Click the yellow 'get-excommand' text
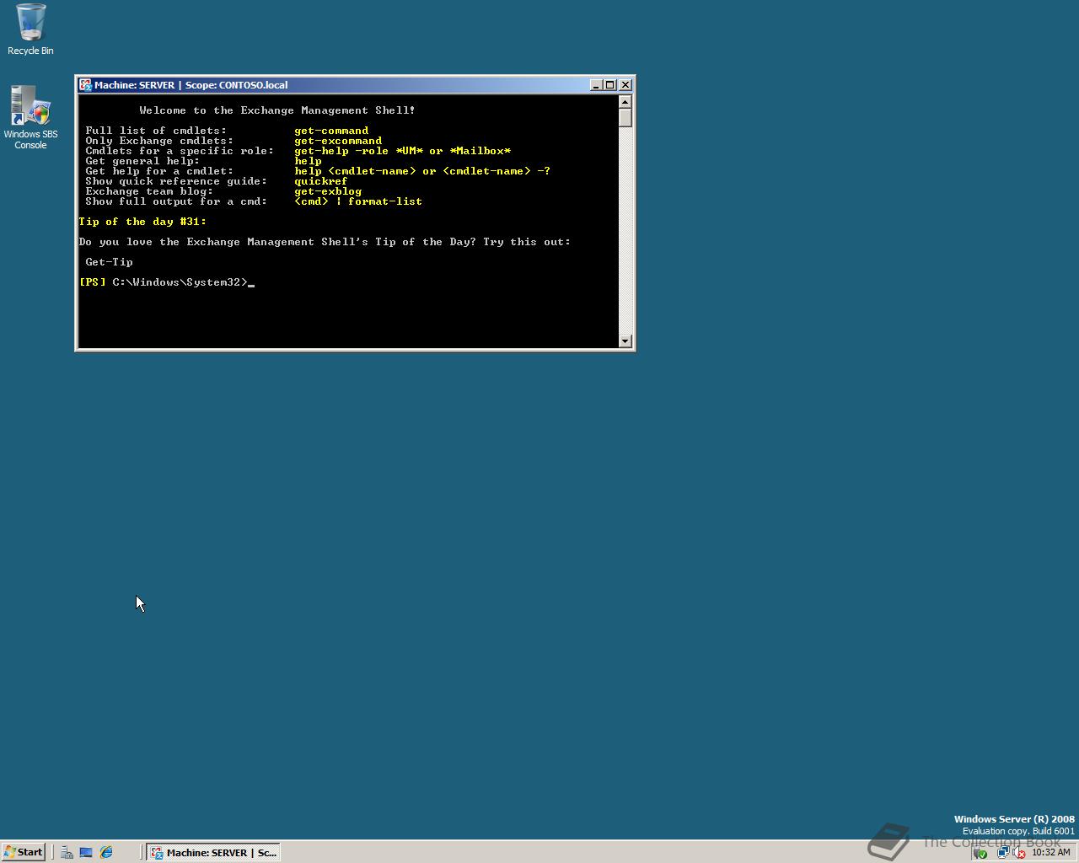Viewport: 1079px width, 863px height. [338, 141]
